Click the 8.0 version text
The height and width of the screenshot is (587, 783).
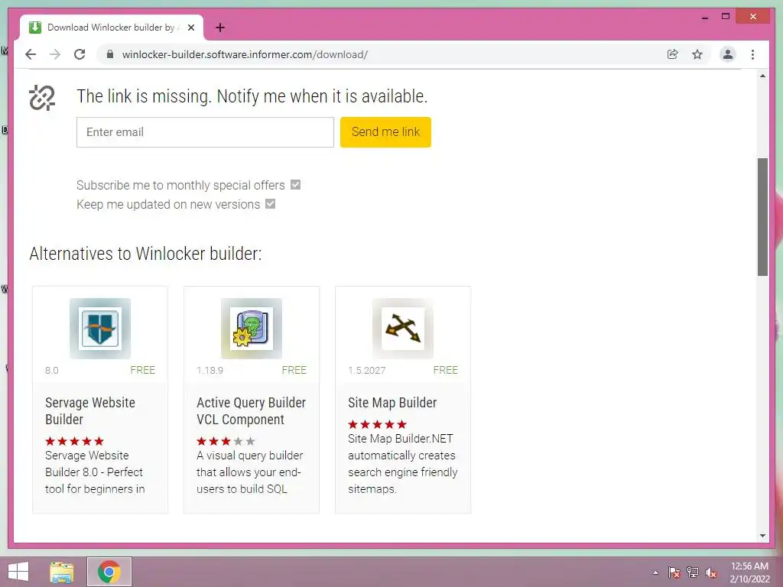(51, 371)
